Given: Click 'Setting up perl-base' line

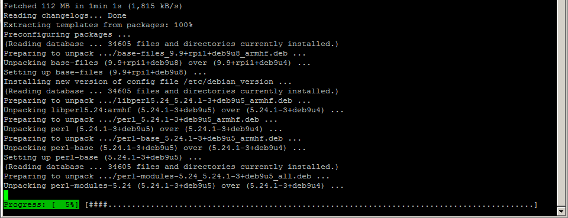Looking at the screenshot, I should click(103, 158).
